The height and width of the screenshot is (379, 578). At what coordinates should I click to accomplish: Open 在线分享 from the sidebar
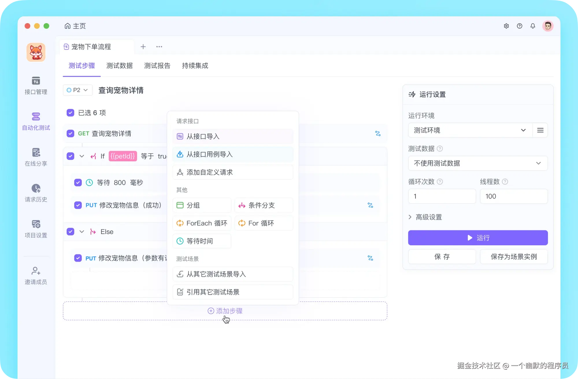tap(36, 157)
